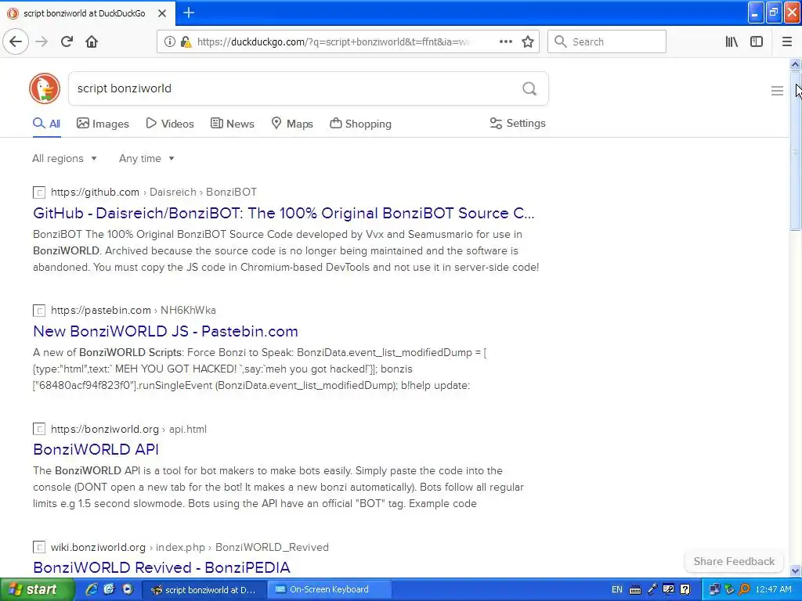This screenshot has height=601, width=802.
Task: Click the microphone tool icon in language bar
Action: pos(652,590)
